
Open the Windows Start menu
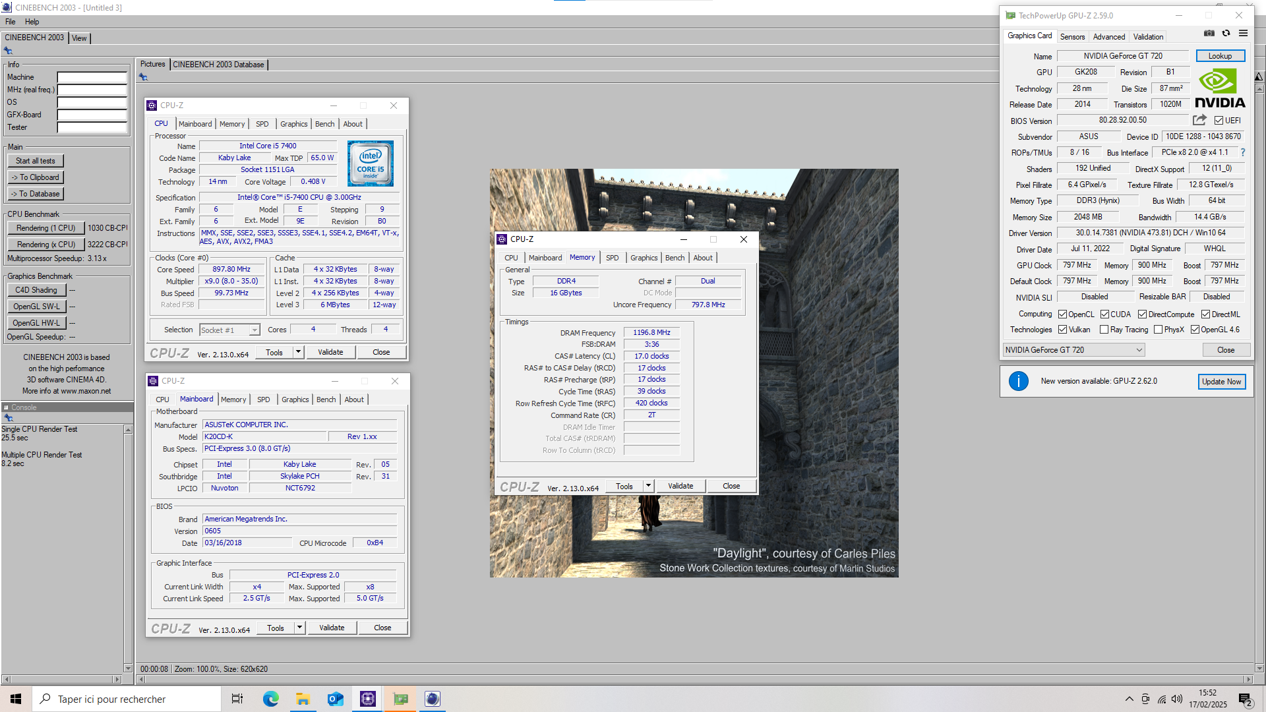(x=16, y=699)
